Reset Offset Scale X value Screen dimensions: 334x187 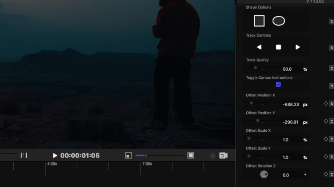[331, 139]
